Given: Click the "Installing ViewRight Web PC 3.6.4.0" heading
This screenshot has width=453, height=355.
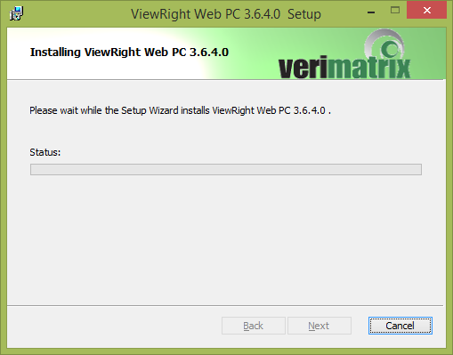Looking at the screenshot, I should coord(129,52).
